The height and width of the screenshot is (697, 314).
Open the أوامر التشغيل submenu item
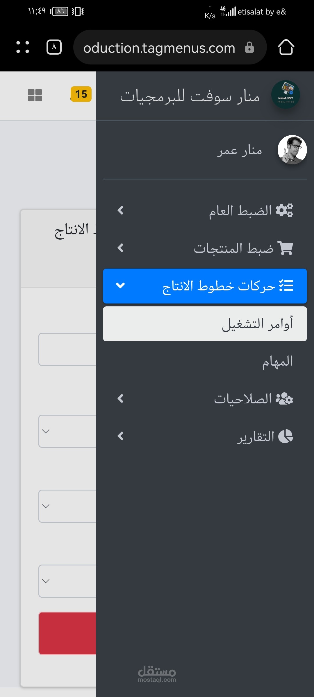pyautogui.click(x=204, y=324)
